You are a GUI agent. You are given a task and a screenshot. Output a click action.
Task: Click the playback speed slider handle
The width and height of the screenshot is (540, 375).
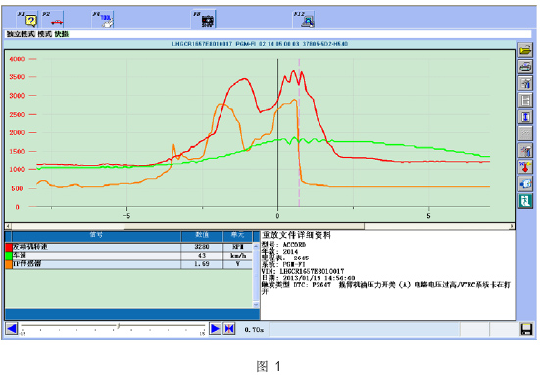coord(118,326)
